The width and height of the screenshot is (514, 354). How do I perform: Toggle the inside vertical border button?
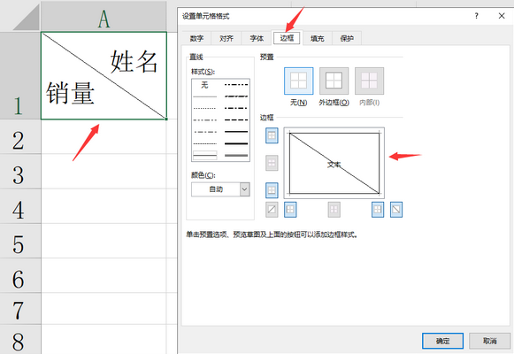click(x=334, y=210)
